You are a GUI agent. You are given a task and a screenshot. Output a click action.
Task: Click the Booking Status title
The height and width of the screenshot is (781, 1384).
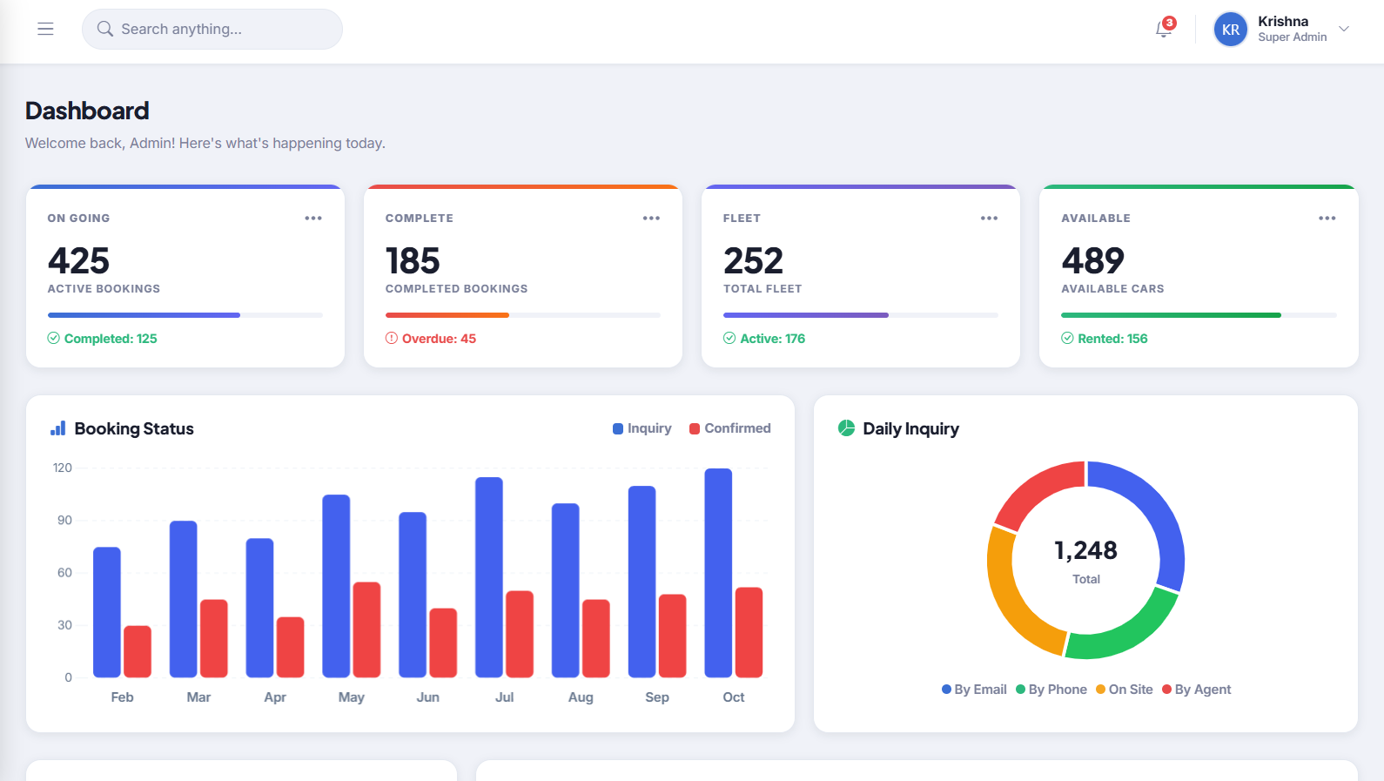(134, 428)
